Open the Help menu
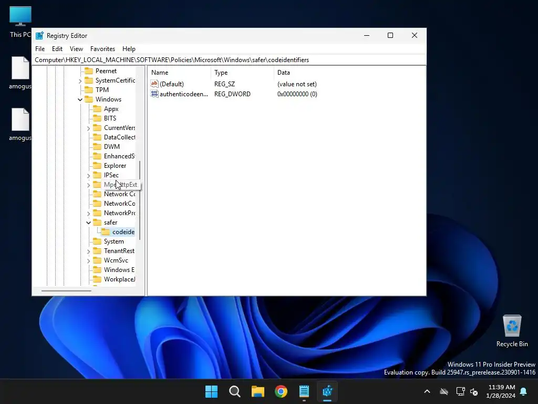Image resolution: width=538 pixels, height=404 pixels. pos(129,49)
